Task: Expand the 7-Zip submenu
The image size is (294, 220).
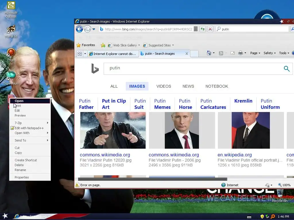Action: pyautogui.click(x=30, y=123)
